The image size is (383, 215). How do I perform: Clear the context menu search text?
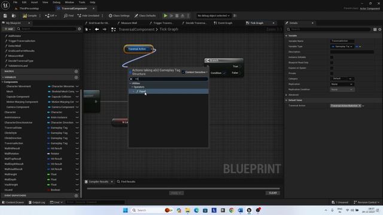[131, 79]
